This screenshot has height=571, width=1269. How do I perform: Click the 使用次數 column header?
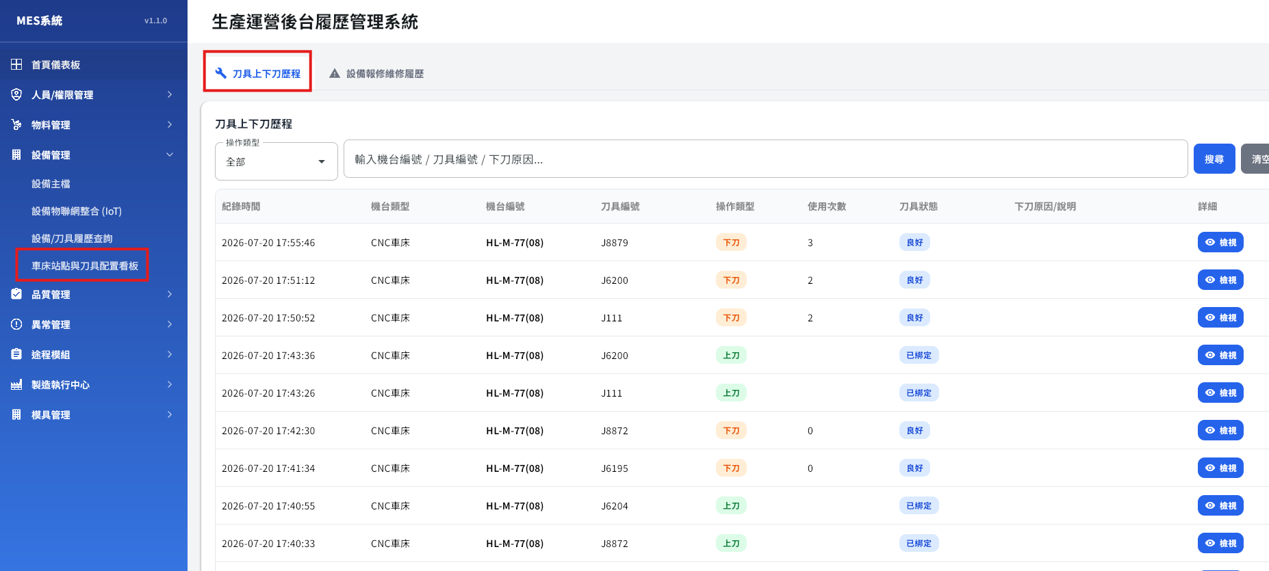[827, 207]
